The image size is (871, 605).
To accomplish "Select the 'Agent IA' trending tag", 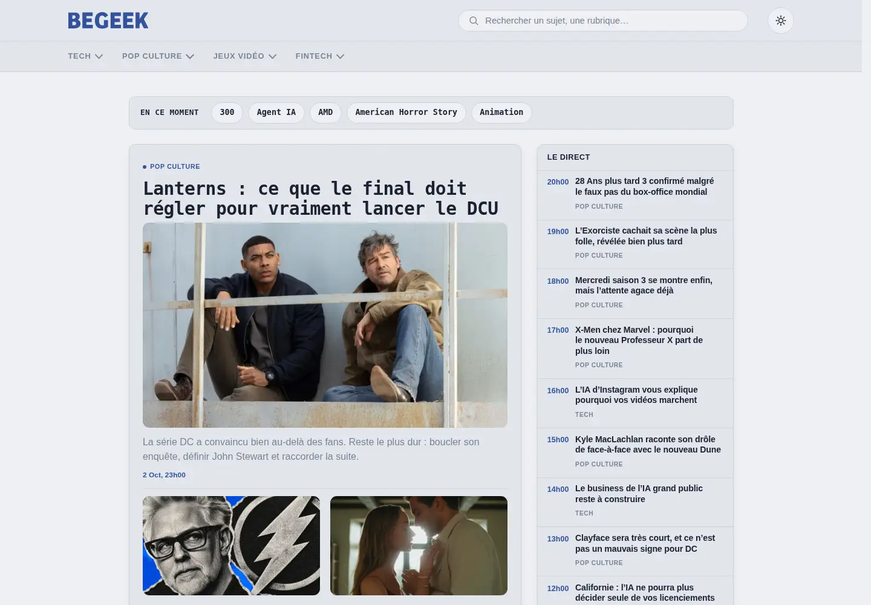I will click(276, 113).
